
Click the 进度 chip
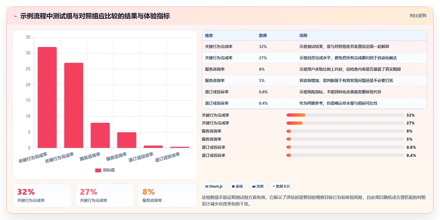pos(258,186)
